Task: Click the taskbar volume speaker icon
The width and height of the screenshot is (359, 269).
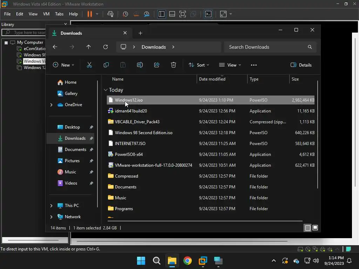Action: [316, 261]
